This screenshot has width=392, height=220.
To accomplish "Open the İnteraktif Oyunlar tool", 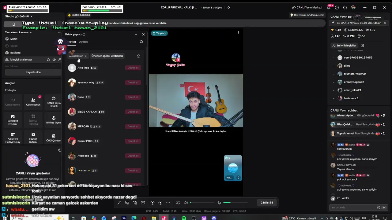I will click(x=13, y=120).
